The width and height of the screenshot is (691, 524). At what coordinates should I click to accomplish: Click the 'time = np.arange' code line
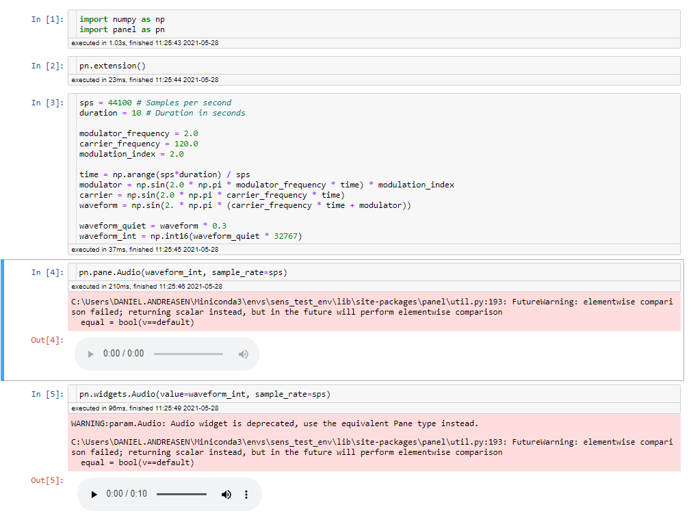pyautogui.click(x=165, y=174)
